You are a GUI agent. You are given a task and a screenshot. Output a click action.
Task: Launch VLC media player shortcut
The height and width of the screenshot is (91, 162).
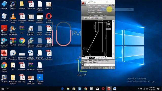point(13,18)
